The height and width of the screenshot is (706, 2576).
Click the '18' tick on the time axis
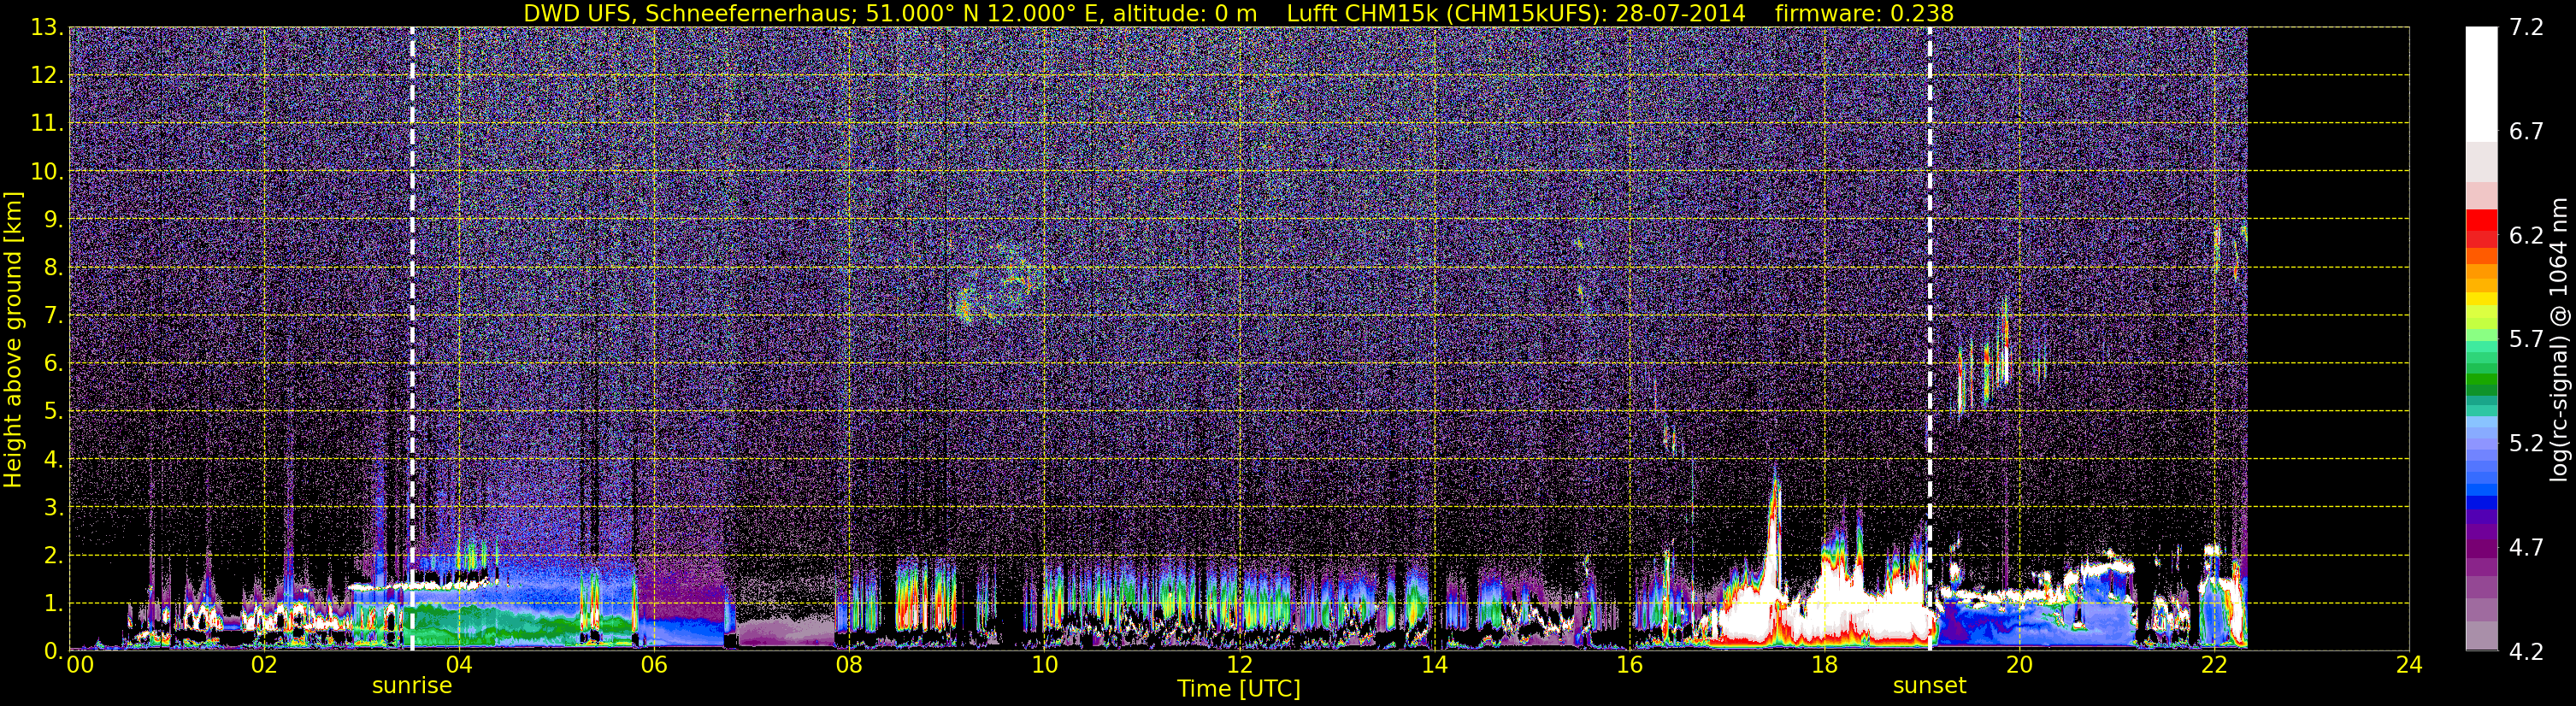[1824, 665]
